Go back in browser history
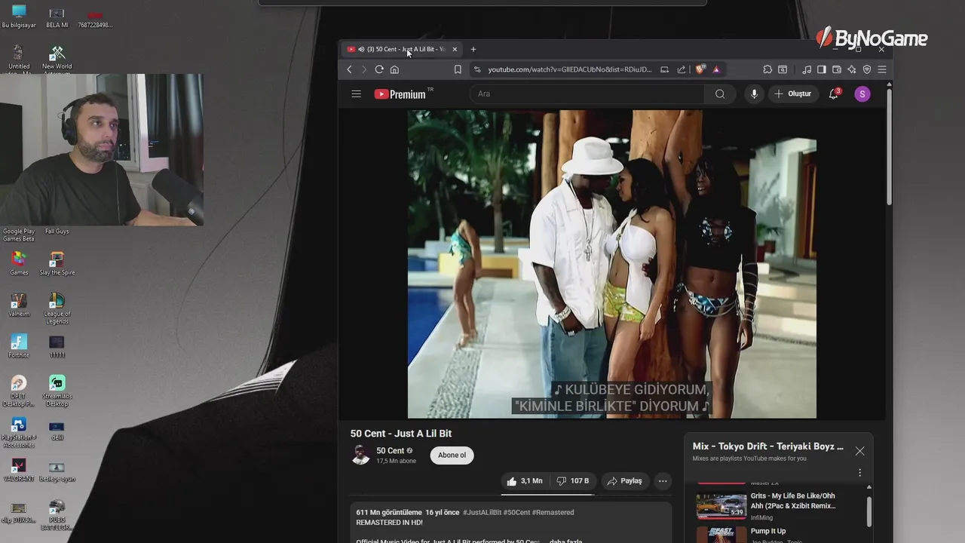This screenshot has height=543, width=965. pyautogui.click(x=349, y=69)
